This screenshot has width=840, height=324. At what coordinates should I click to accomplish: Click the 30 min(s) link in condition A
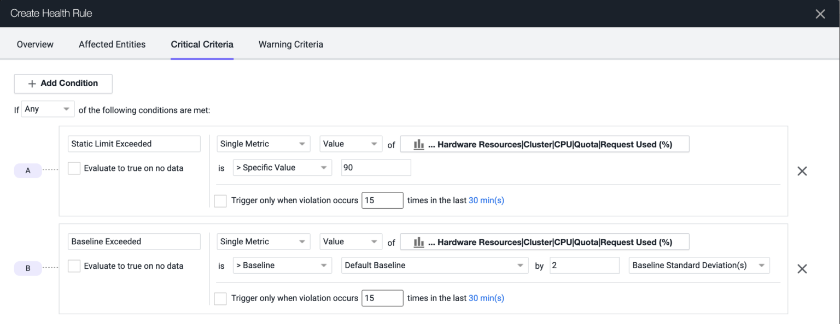(x=486, y=201)
